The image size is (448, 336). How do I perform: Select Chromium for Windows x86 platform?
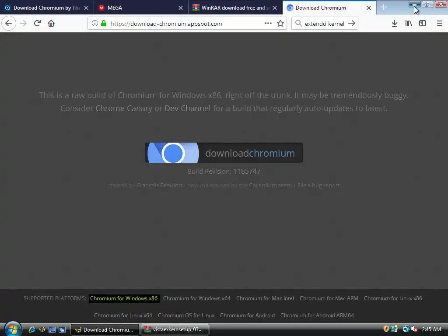click(x=124, y=298)
